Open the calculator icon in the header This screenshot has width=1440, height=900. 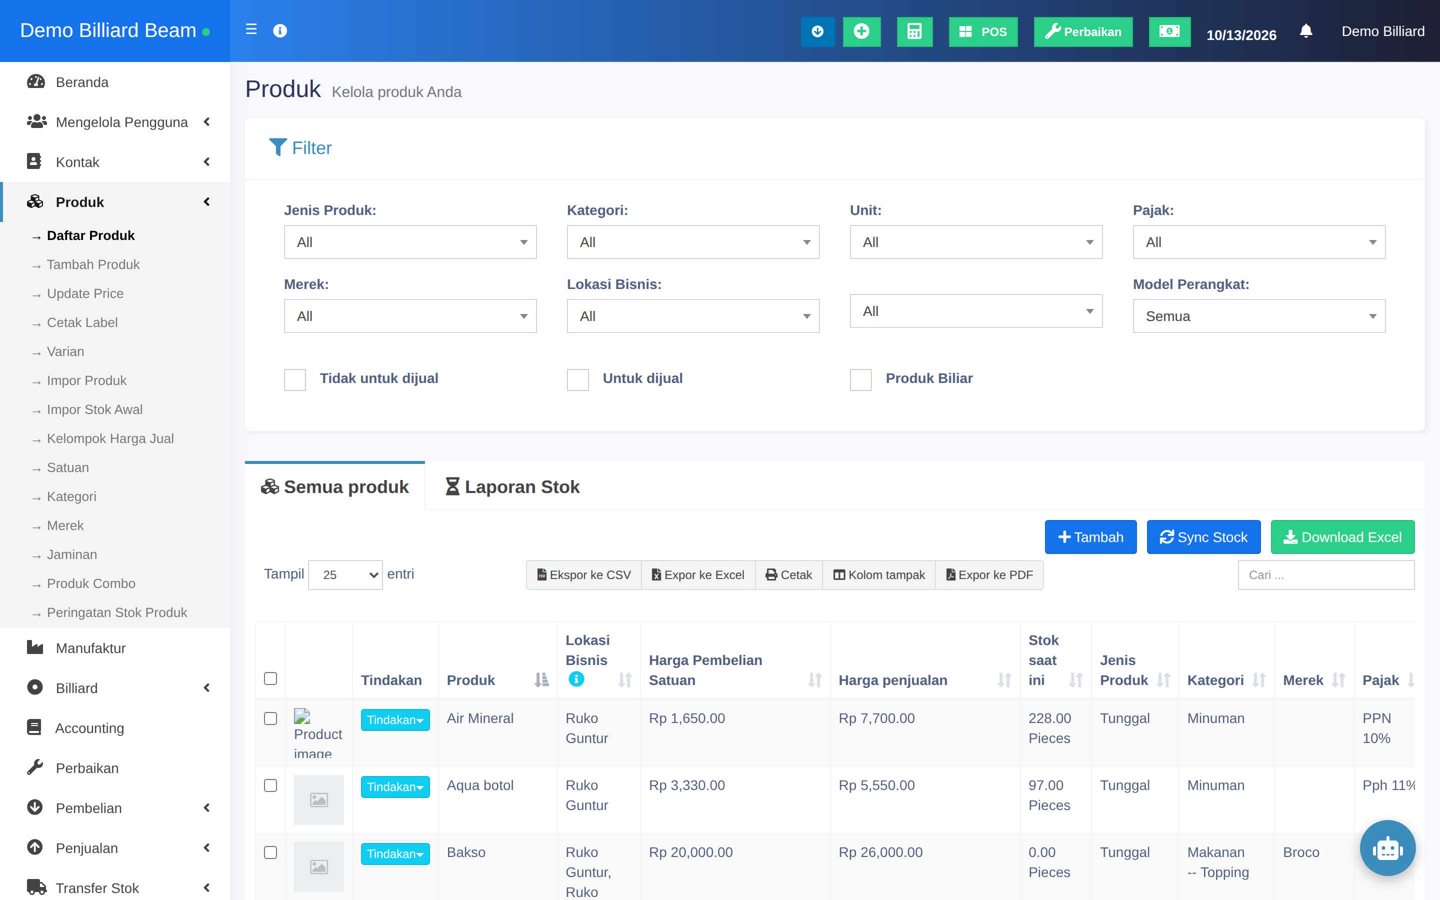[914, 31]
